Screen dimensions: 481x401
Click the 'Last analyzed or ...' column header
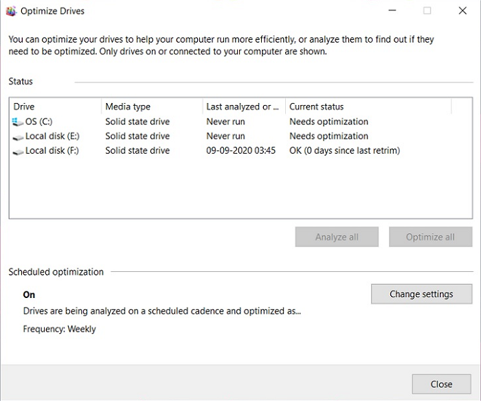click(243, 106)
